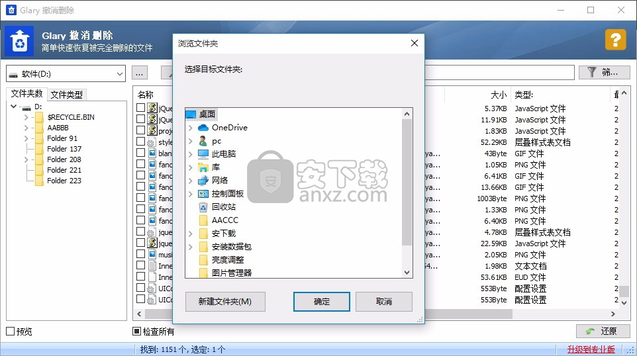Switch to the 文件类型 tab
637x356 pixels.
coord(67,95)
